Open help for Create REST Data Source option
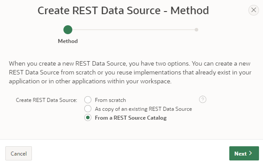Screen dimensions: 263x164 [202, 99]
